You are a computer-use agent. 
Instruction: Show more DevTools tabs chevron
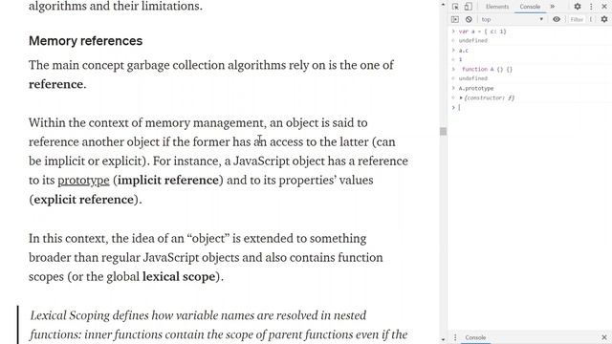pos(553,7)
